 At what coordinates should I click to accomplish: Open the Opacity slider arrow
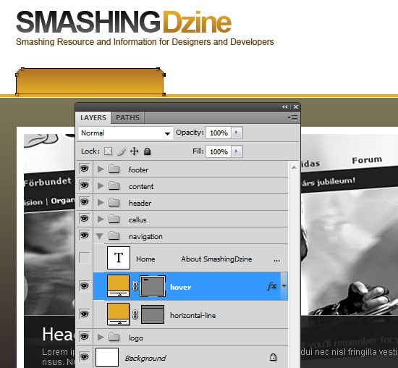coord(237,133)
